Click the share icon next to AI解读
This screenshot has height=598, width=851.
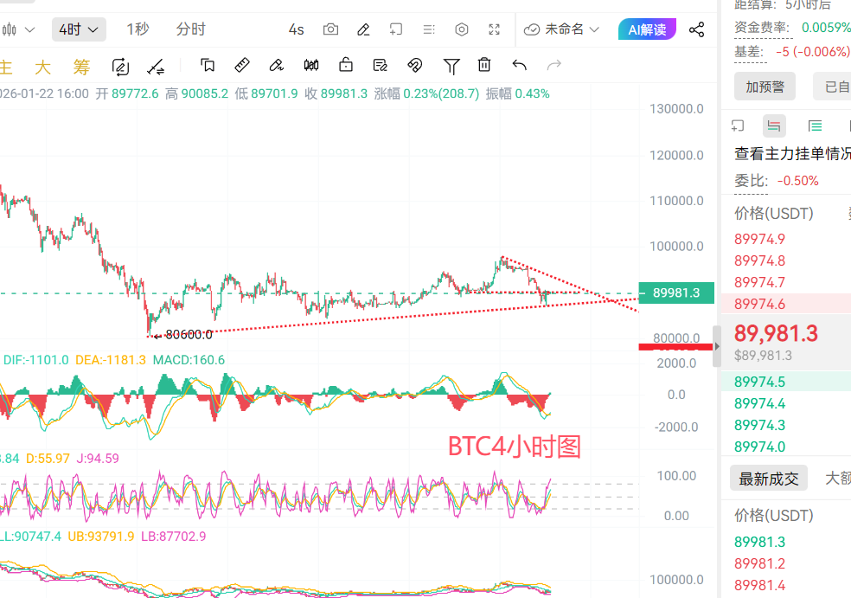coord(696,29)
